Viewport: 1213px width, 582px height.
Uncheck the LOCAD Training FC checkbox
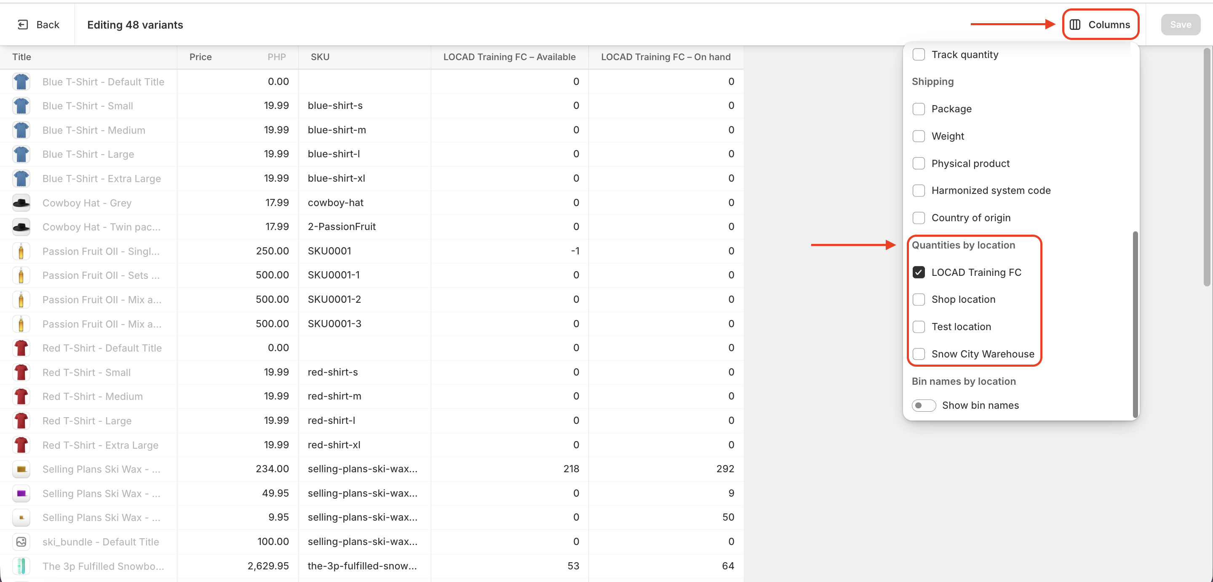pyautogui.click(x=919, y=272)
